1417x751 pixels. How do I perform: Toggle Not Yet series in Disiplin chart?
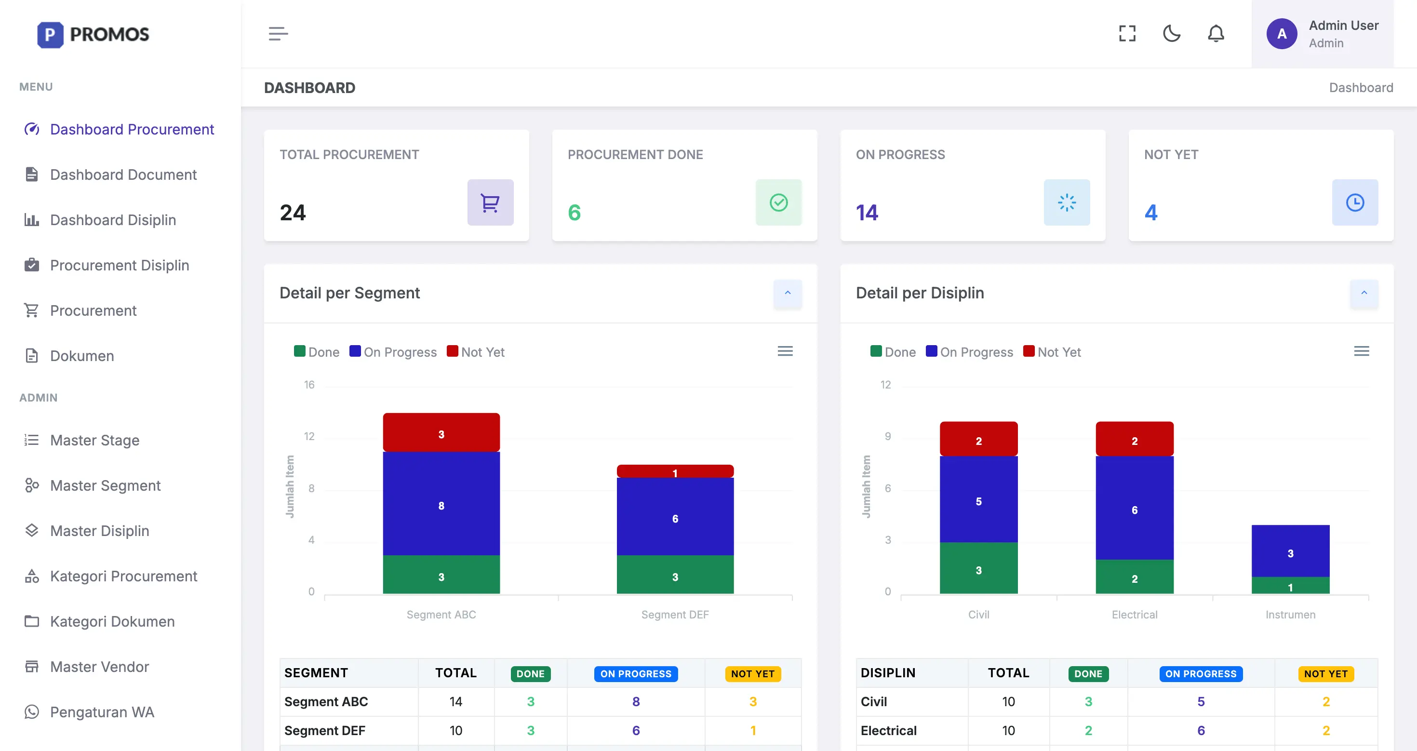click(x=1052, y=352)
